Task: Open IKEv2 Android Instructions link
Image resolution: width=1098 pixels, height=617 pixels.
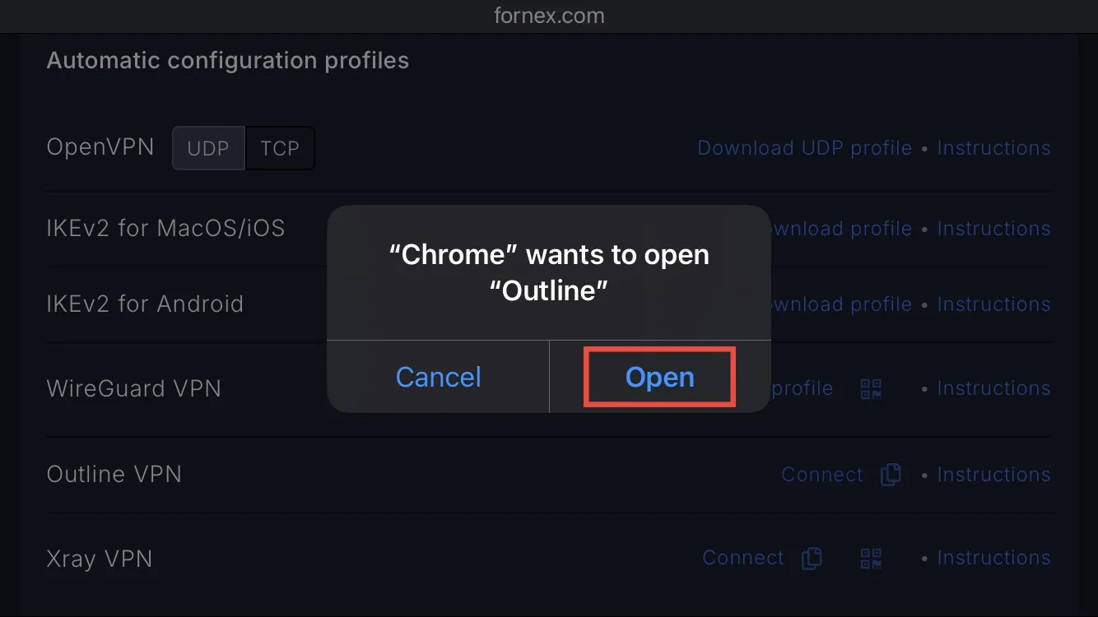Action: [x=993, y=304]
